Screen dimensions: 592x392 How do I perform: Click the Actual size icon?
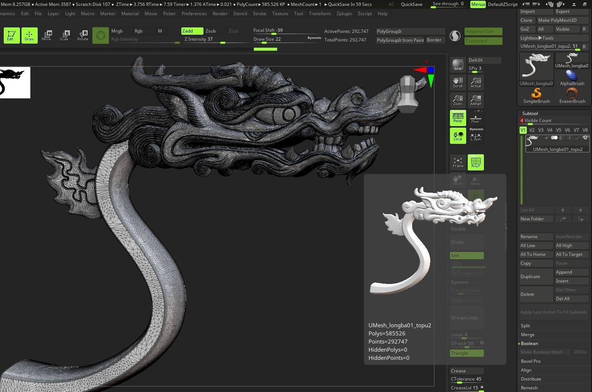coord(476,82)
